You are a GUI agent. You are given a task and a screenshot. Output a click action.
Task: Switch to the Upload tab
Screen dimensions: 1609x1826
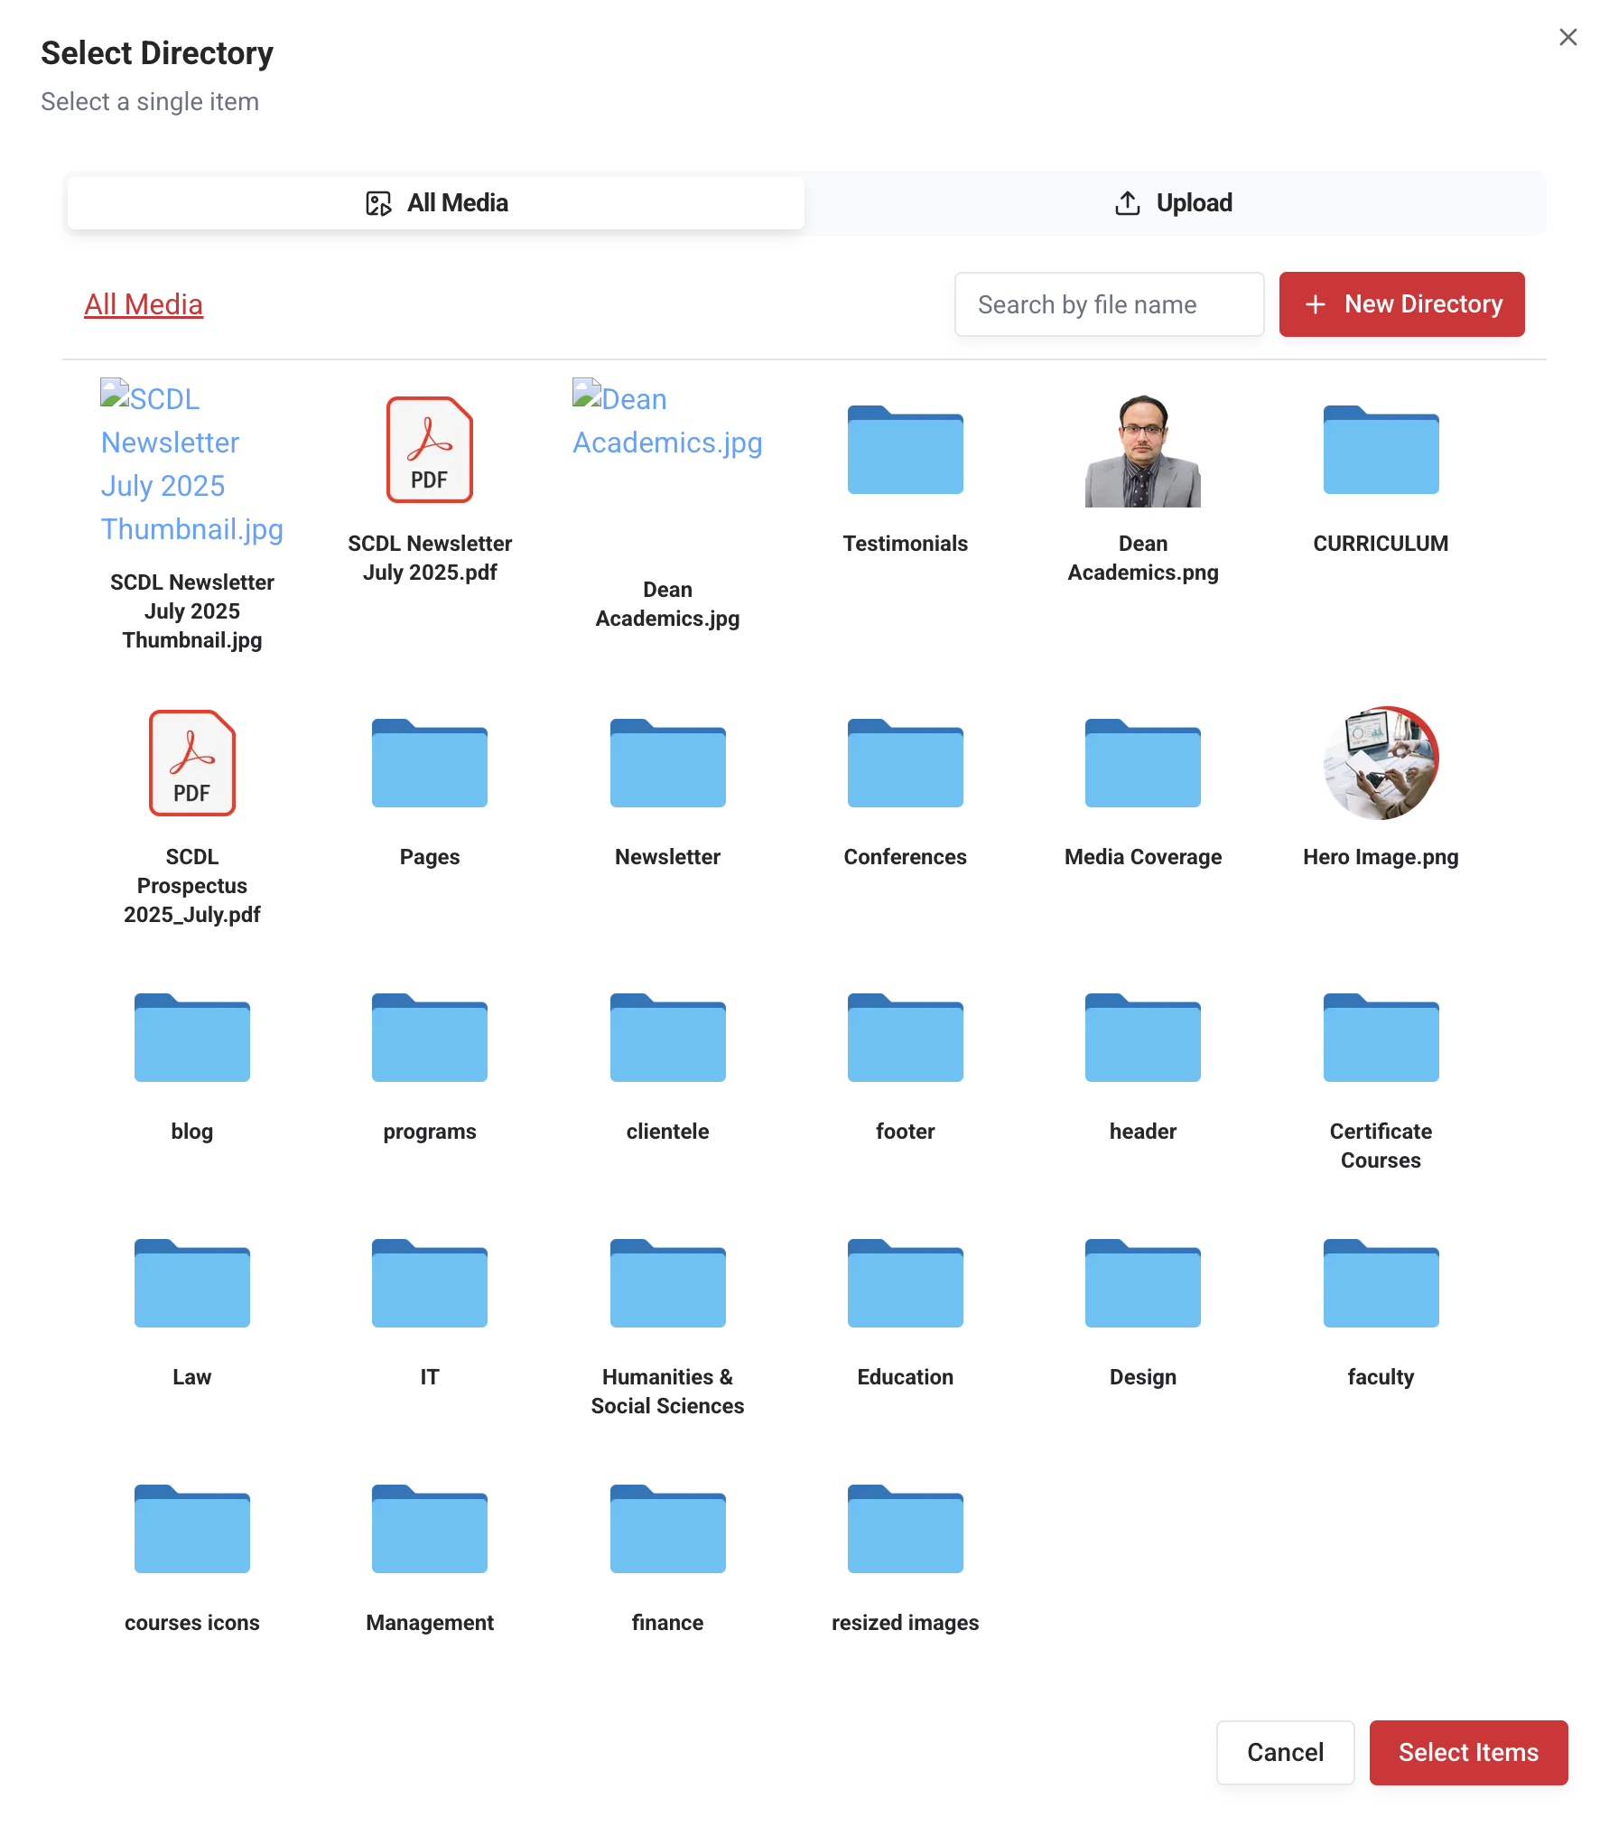(1174, 203)
